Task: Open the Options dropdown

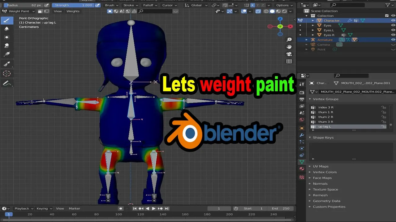Action: tap(285, 5)
